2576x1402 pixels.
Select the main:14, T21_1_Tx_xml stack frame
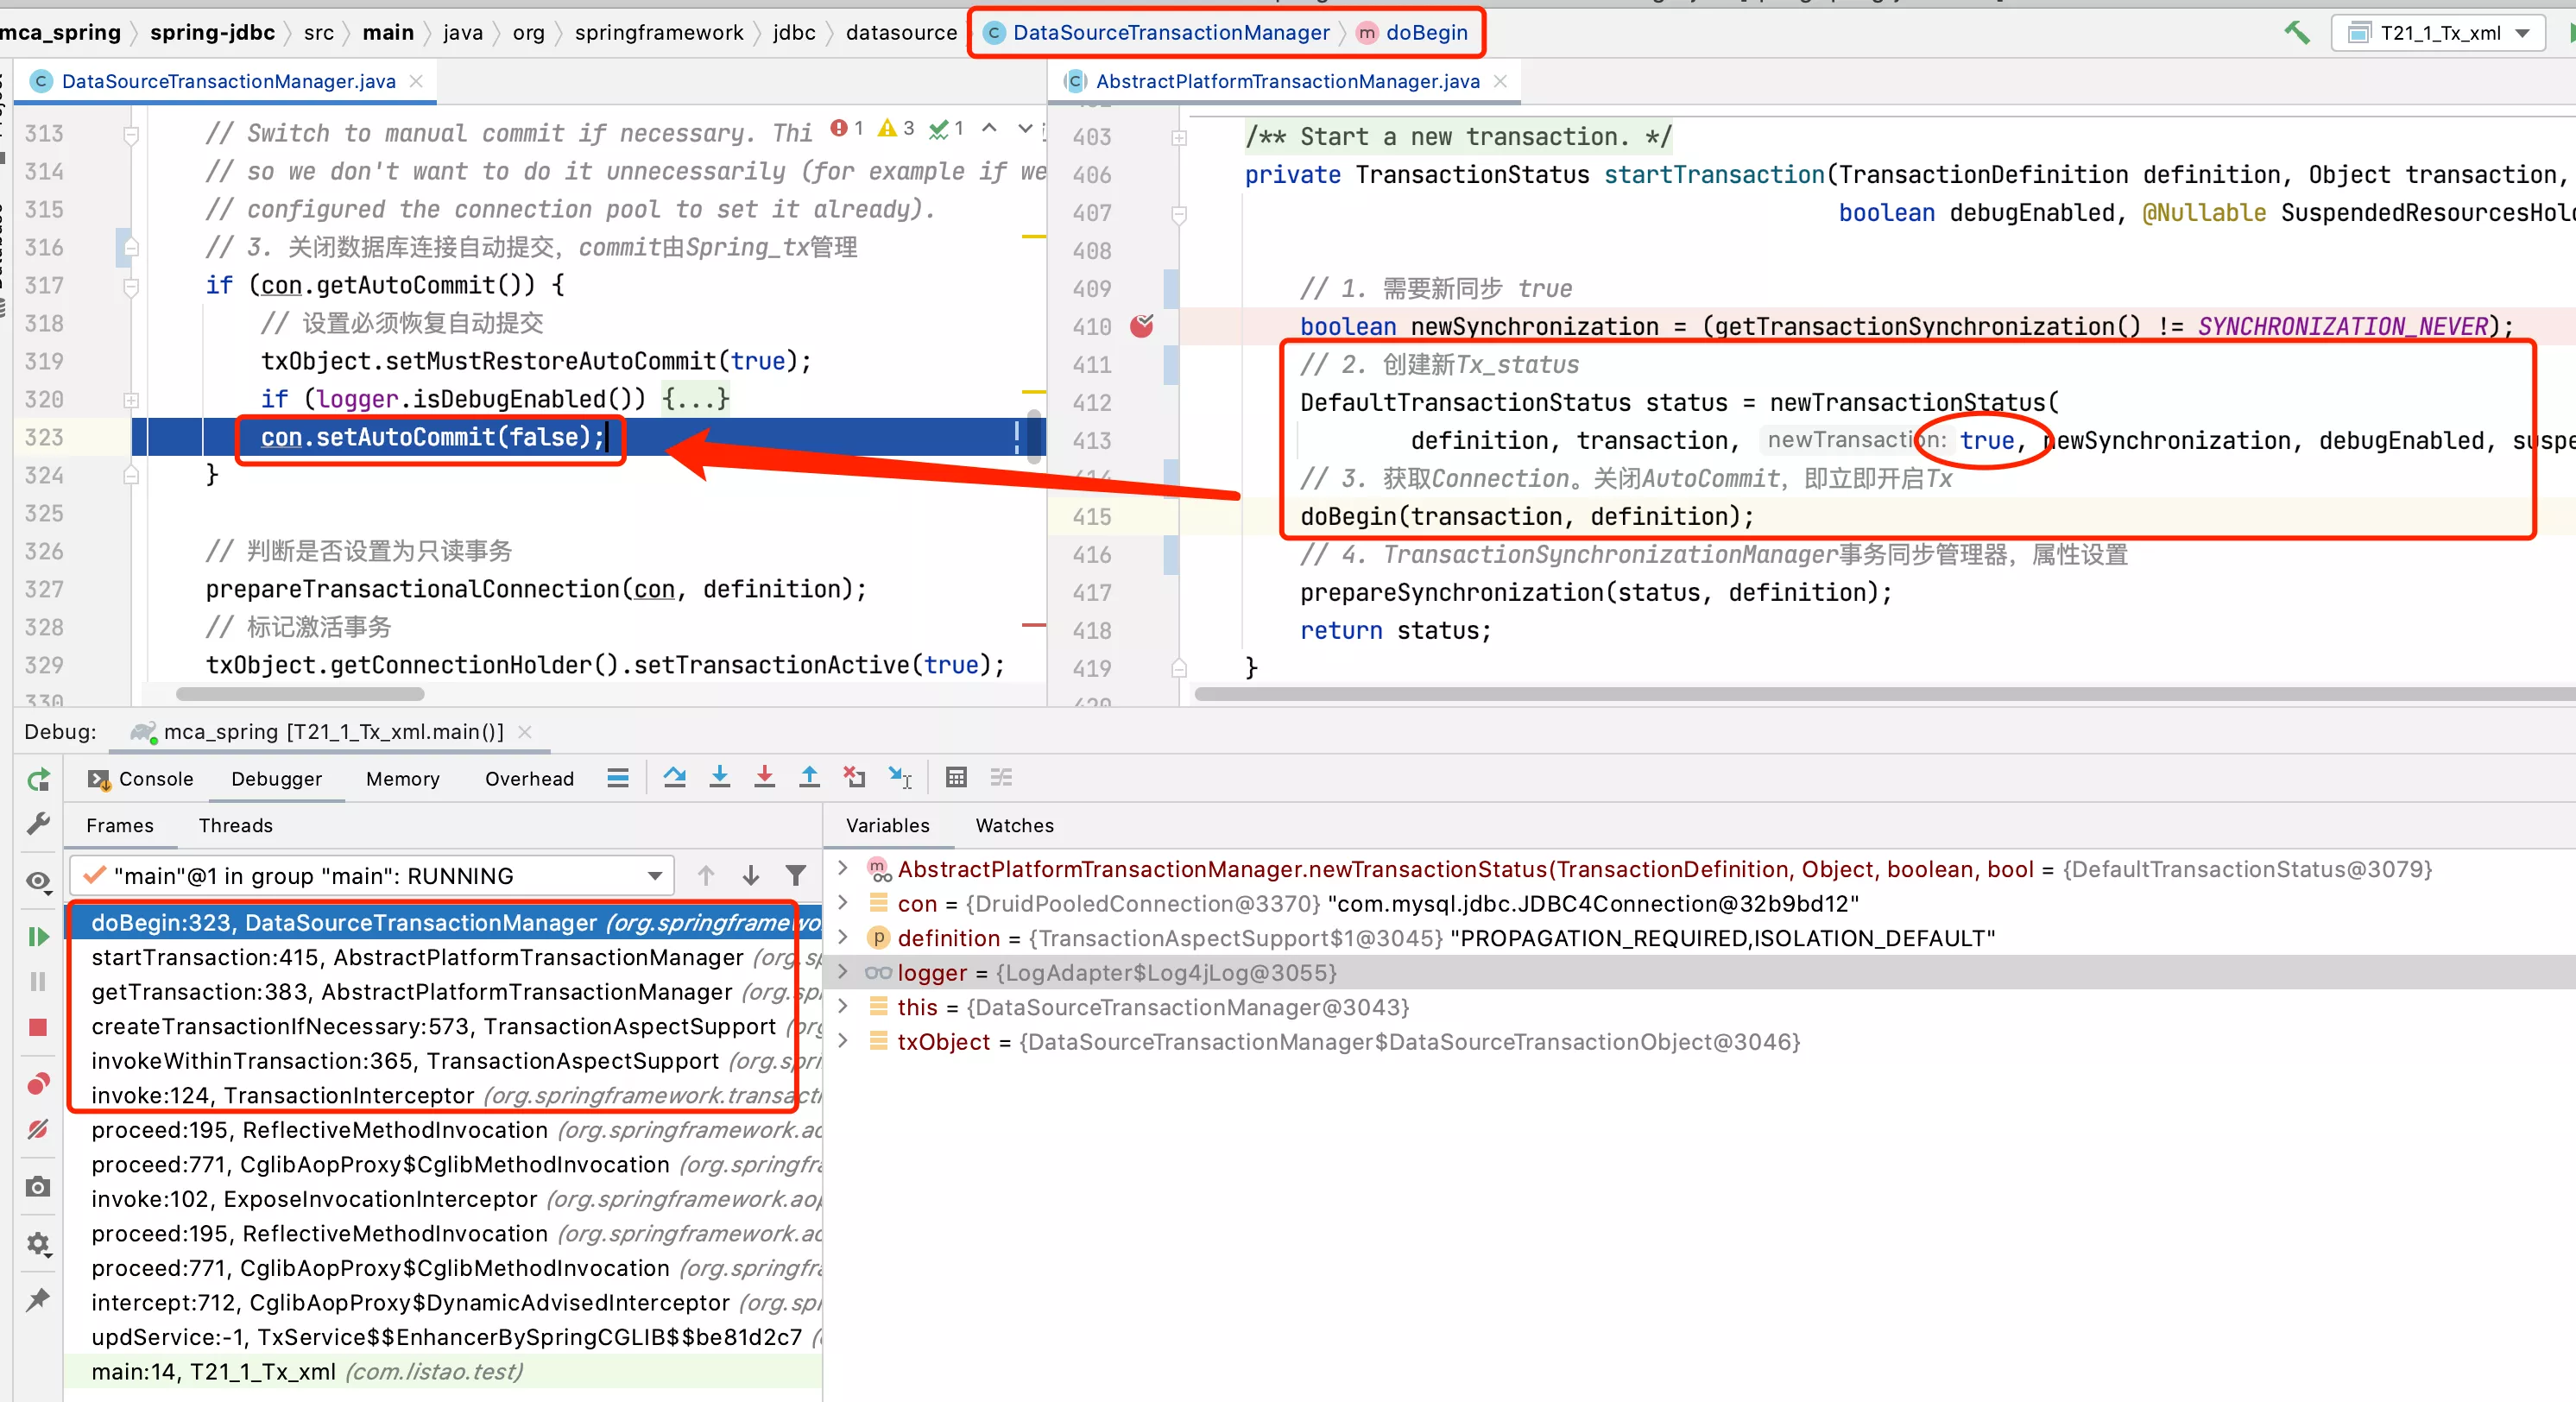(x=444, y=1371)
